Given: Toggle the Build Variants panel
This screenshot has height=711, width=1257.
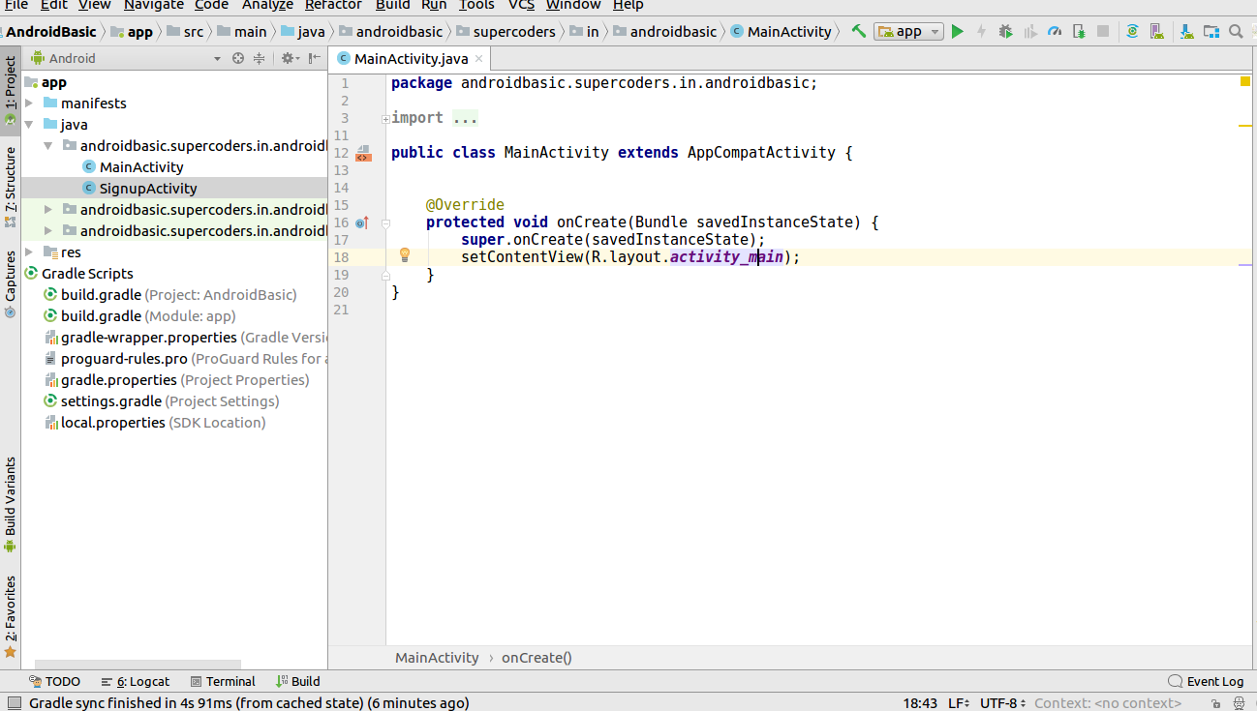Looking at the screenshot, I should (11, 498).
